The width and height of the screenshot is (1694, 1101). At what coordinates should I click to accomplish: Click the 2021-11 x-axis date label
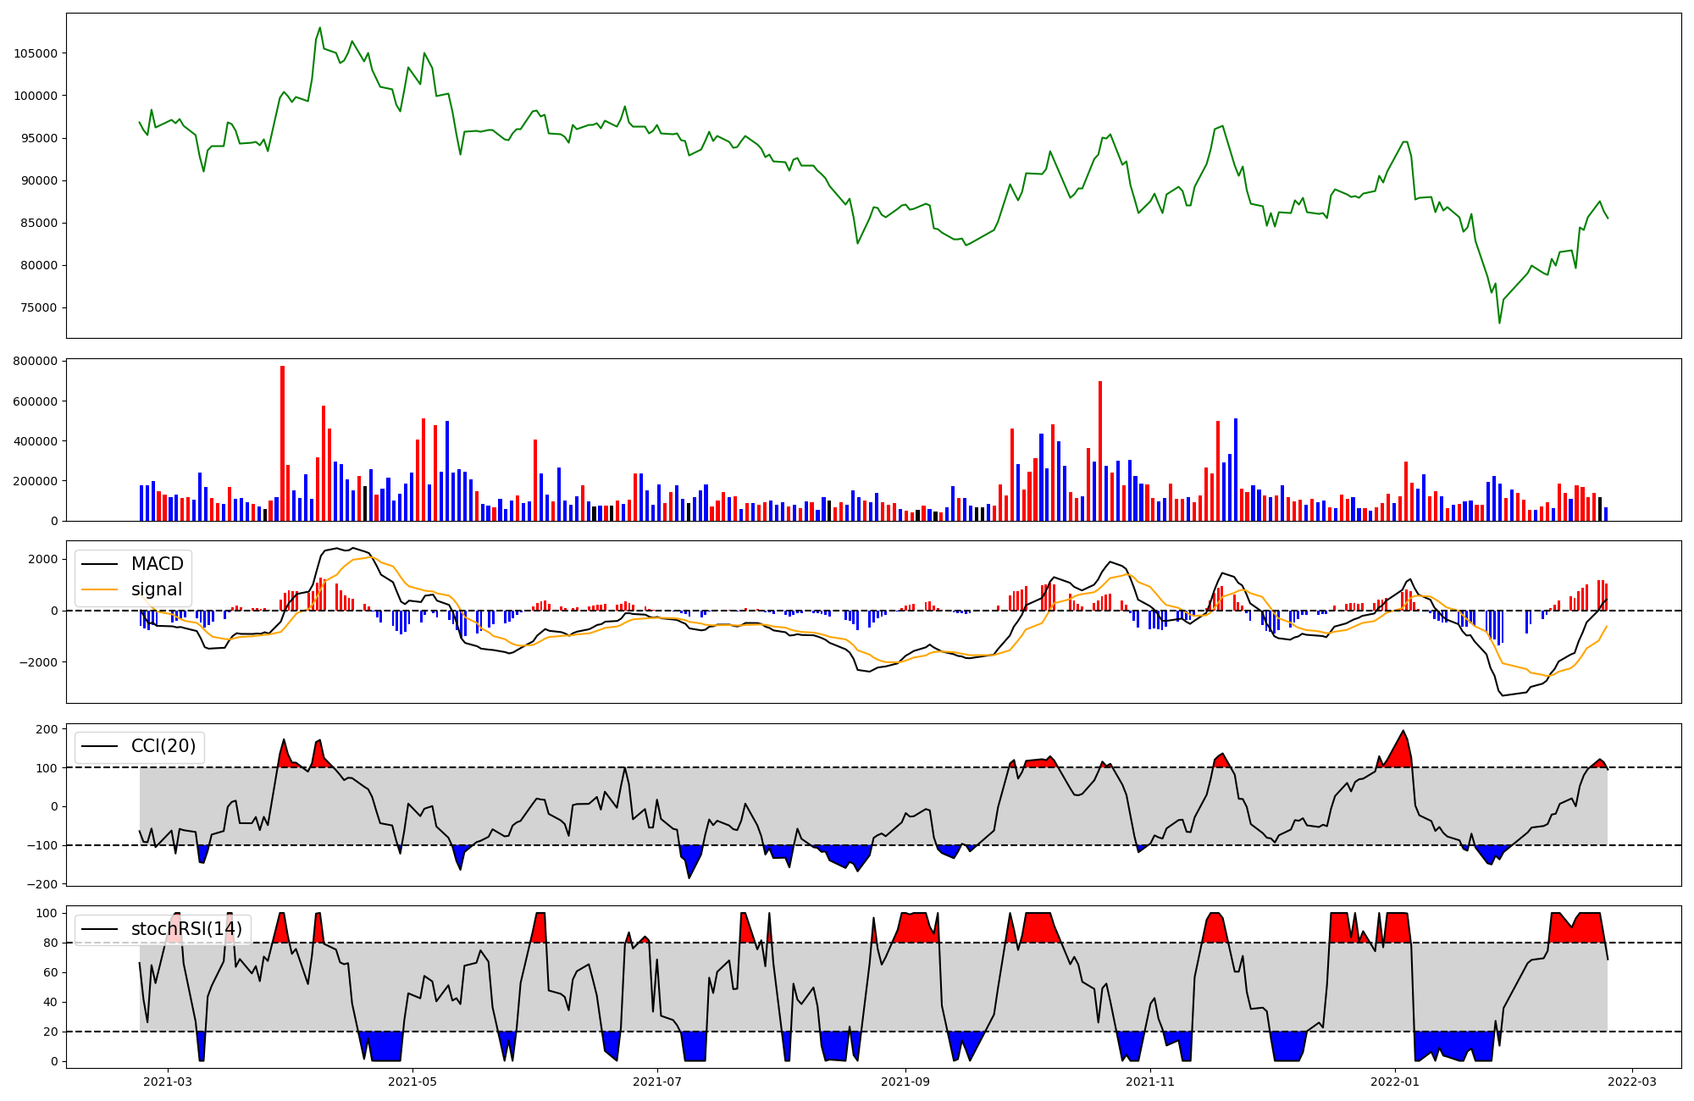point(1150,1082)
